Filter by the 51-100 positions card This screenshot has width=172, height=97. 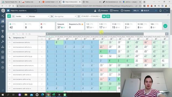(x=143, y=26)
